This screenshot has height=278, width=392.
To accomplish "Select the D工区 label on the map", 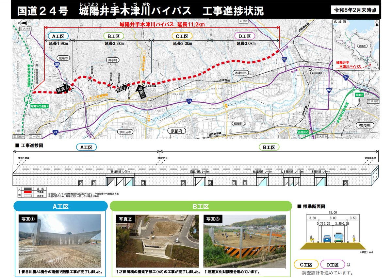I will pyautogui.click(x=244, y=36).
